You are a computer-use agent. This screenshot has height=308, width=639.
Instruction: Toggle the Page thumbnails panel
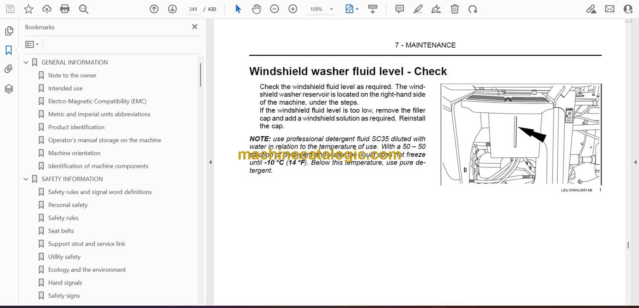point(9,31)
